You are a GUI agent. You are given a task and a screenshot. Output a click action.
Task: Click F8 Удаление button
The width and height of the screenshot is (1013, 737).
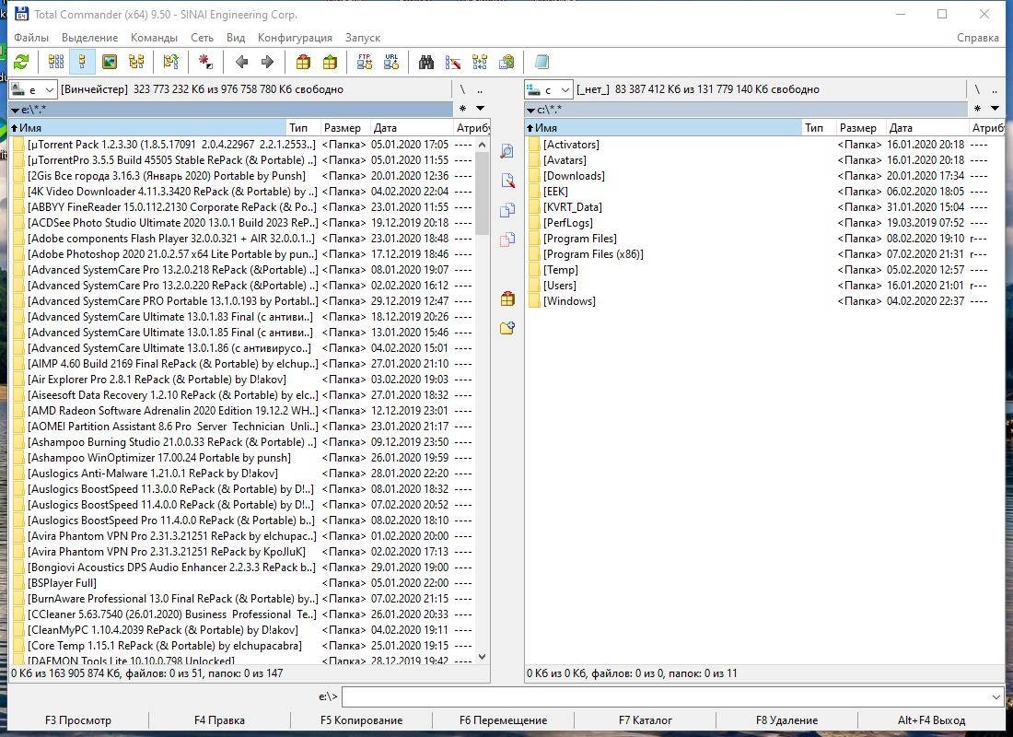point(786,720)
